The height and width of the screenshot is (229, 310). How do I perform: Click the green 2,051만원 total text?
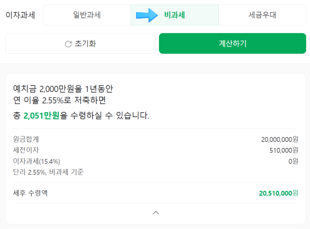pos(42,116)
